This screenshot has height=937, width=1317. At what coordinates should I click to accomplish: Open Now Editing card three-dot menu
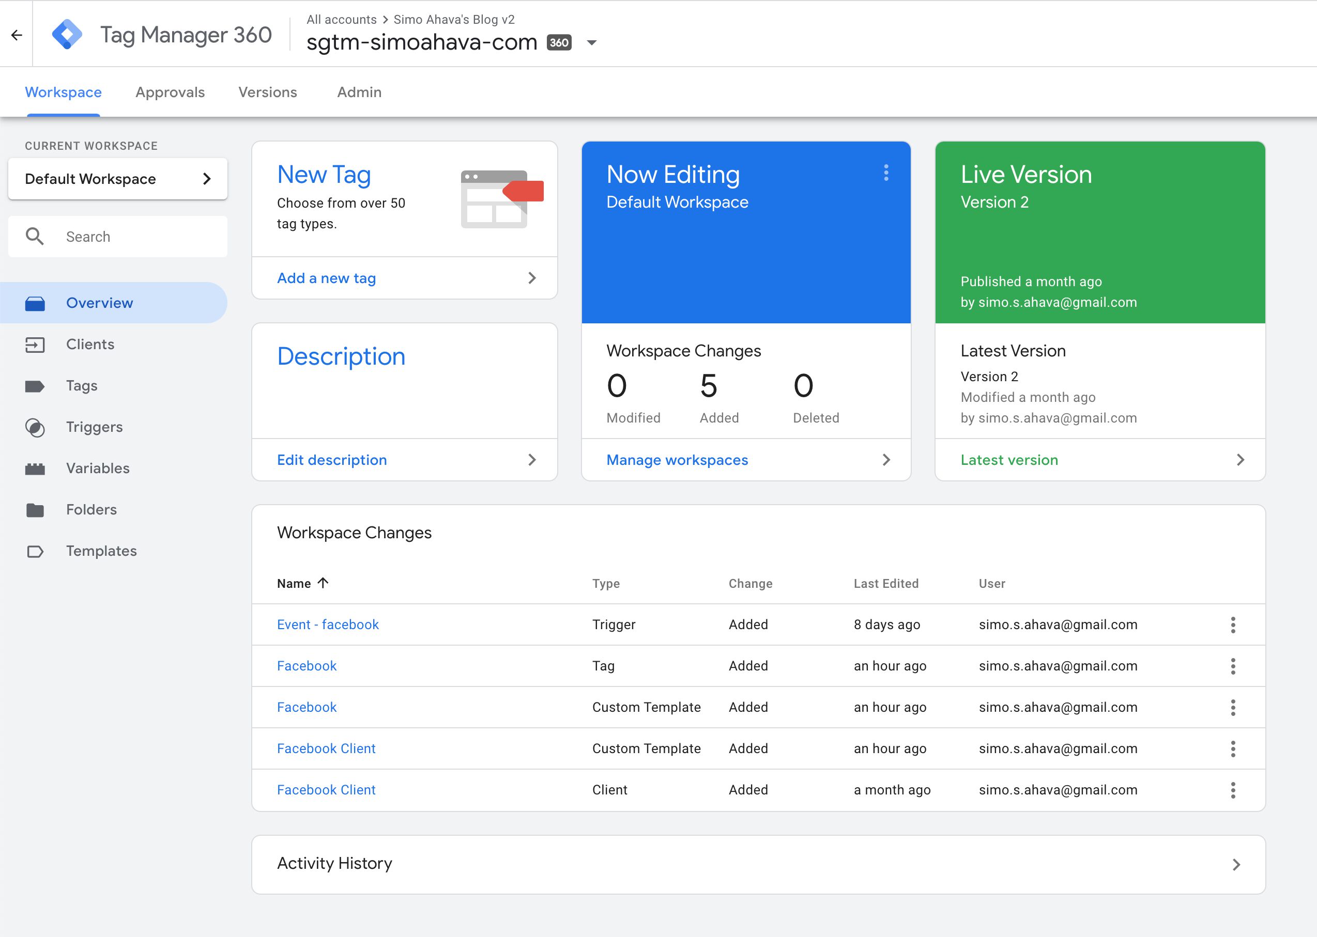point(886,173)
